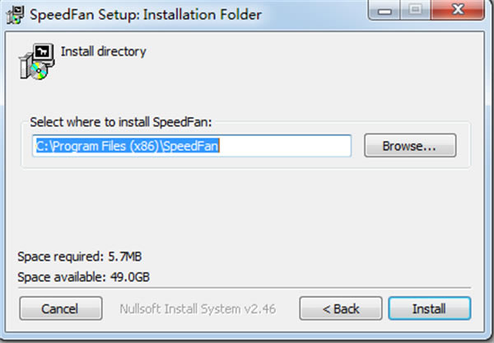This screenshot has width=494, height=343.
Task: Cancel the SpeedFan setup
Action: click(61, 308)
